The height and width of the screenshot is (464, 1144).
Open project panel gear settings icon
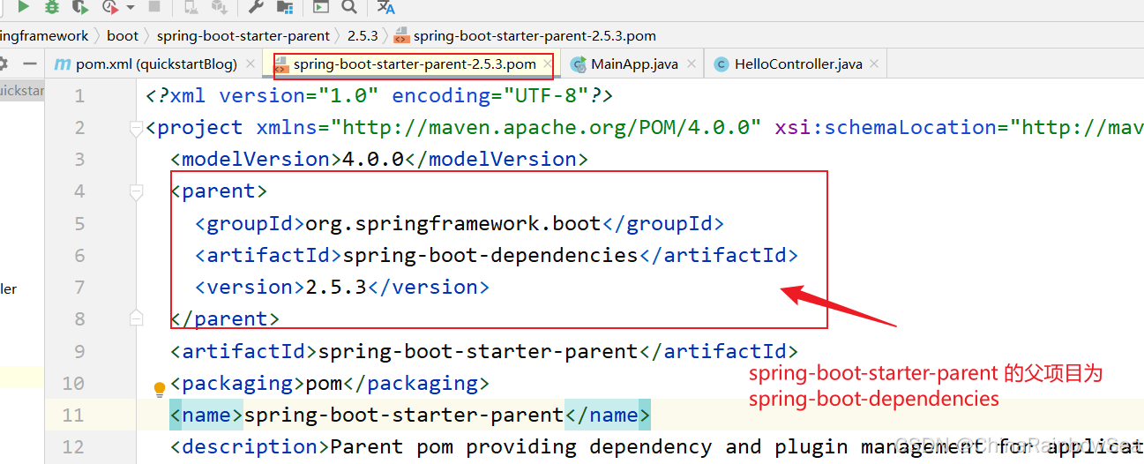(3, 64)
